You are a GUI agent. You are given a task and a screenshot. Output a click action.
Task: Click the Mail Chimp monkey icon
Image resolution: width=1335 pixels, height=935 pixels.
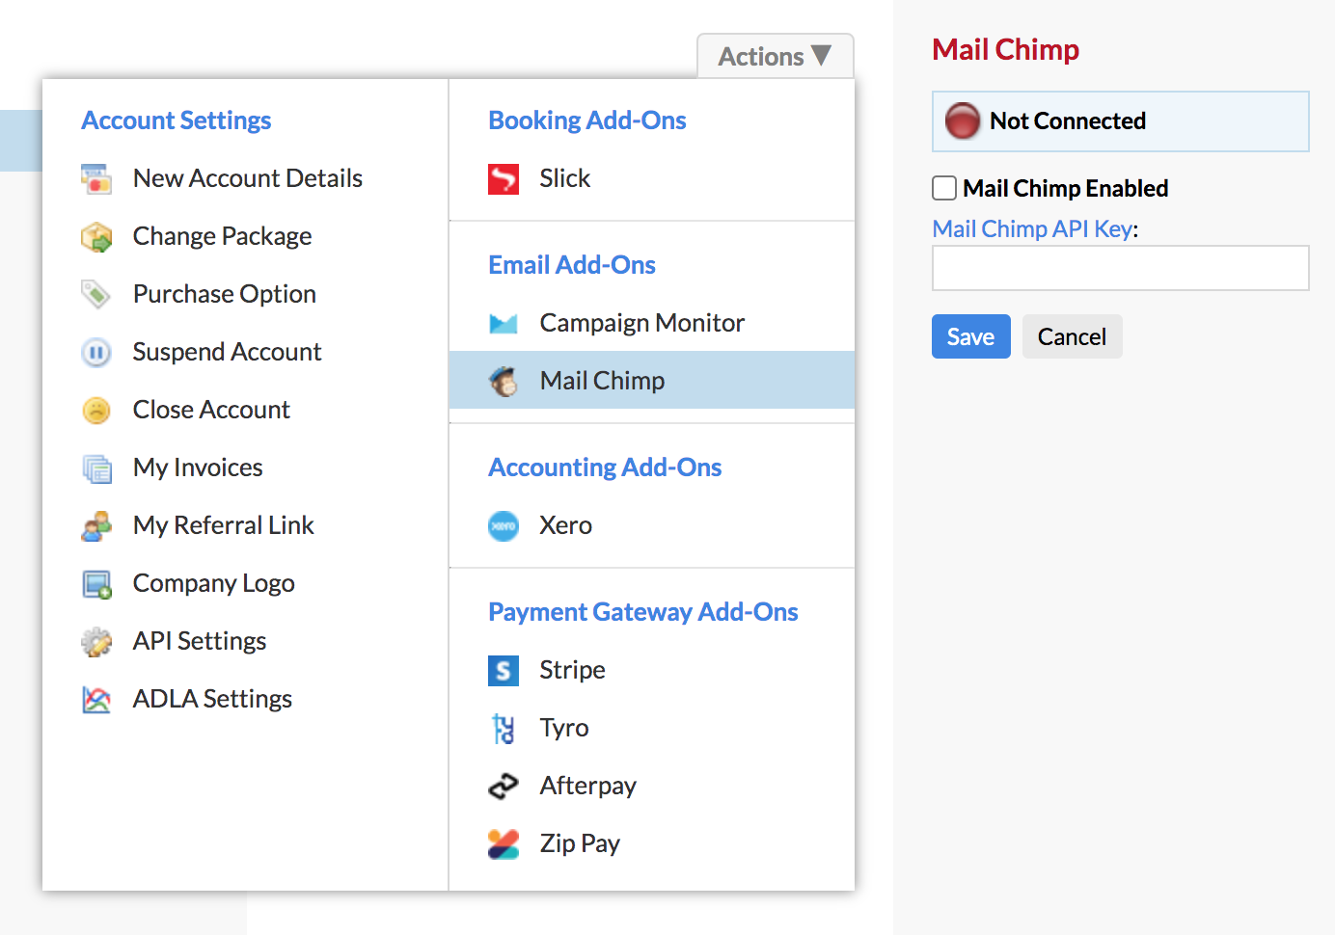coord(504,381)
